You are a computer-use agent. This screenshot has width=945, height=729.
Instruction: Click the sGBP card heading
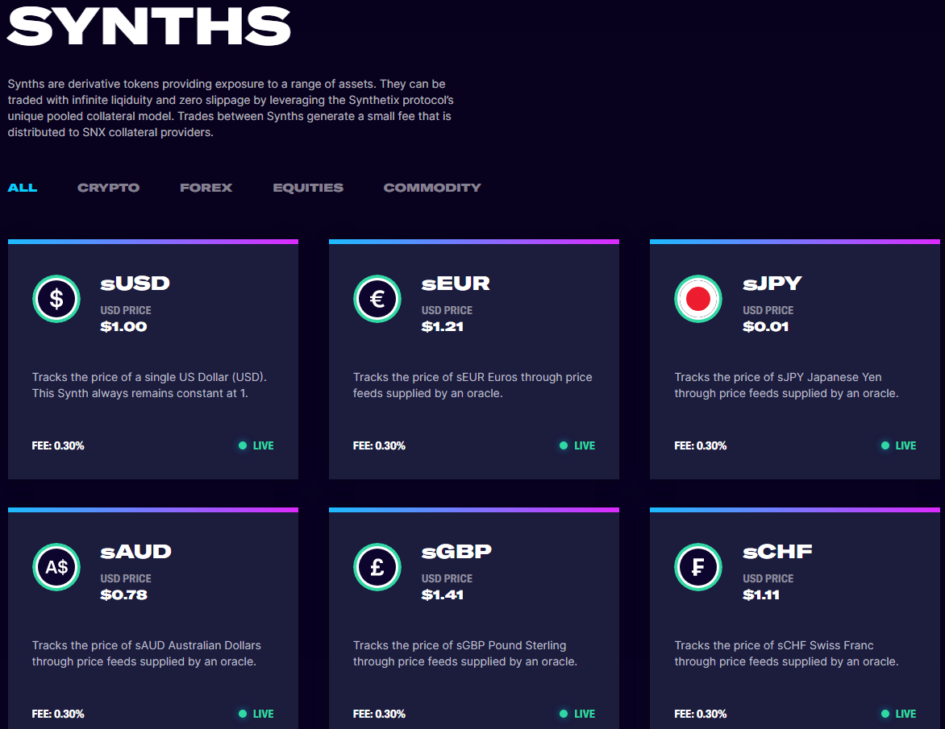(x=456, y=552)
